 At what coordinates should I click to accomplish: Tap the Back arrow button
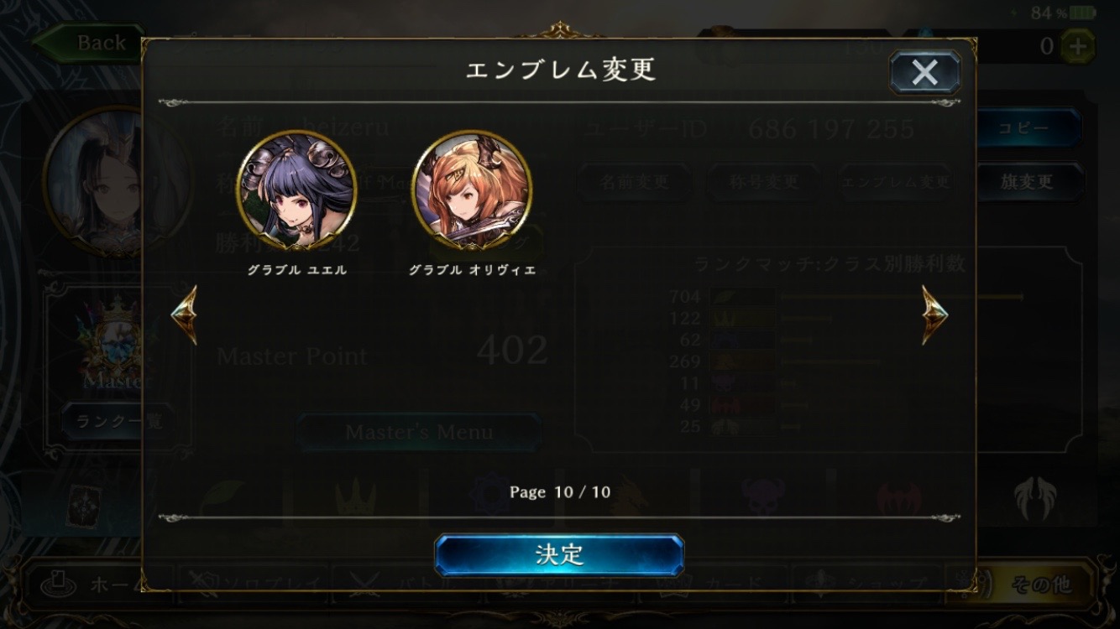88,44
